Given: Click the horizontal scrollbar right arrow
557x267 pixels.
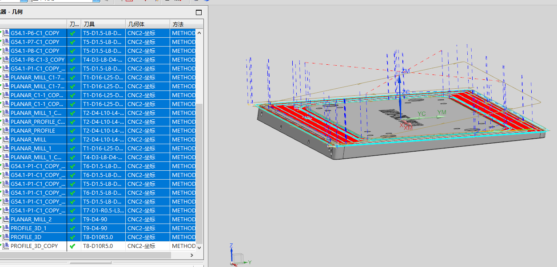Looking at the screenshot, I should coord(191,255).
